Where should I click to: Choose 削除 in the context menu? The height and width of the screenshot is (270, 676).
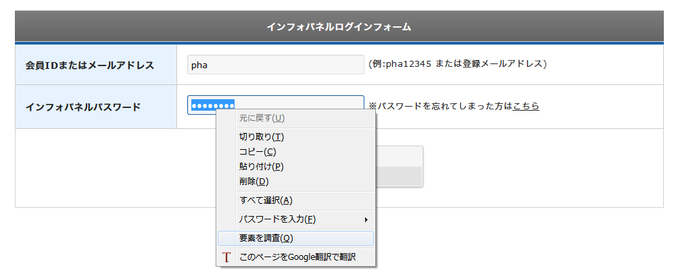click(x=254, y=182)
